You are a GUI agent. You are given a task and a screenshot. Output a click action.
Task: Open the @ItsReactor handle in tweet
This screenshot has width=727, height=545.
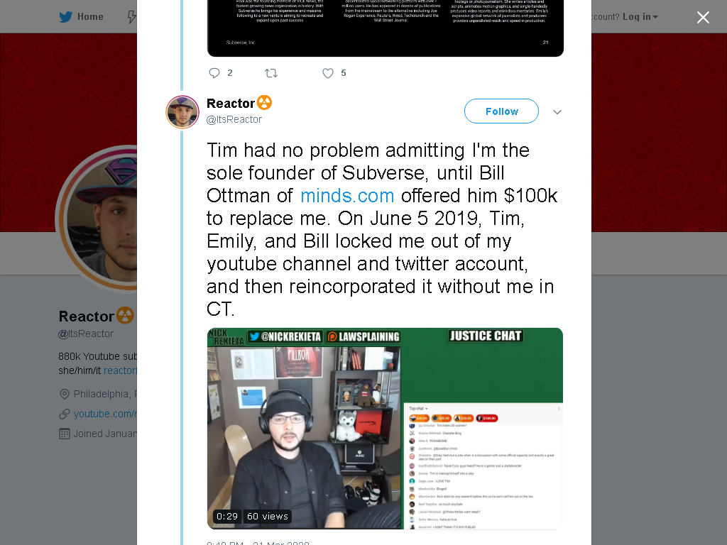coord(234,119)
